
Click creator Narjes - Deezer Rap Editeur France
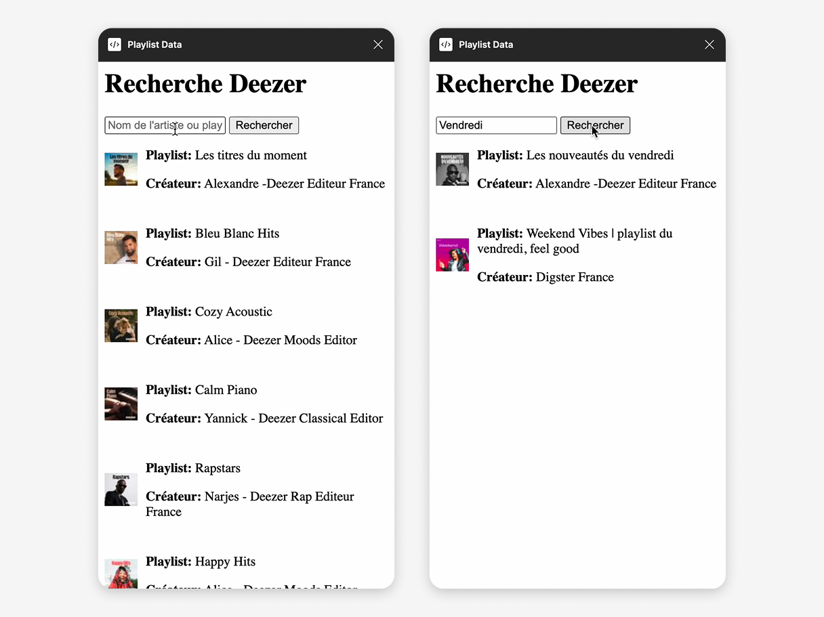click(x=250, y=504)
